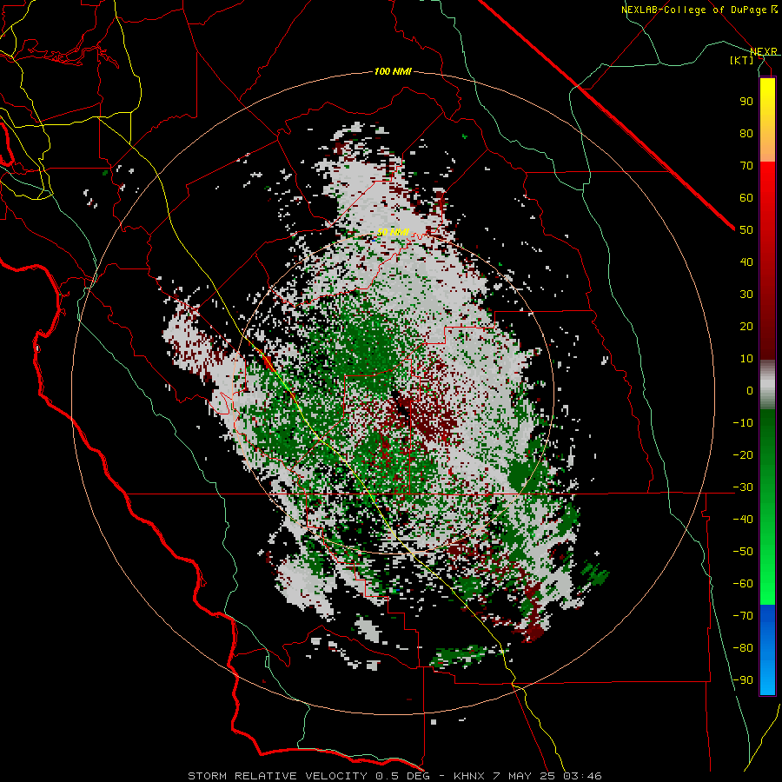Click the -90 value on velocity scale

pos(743,680)
